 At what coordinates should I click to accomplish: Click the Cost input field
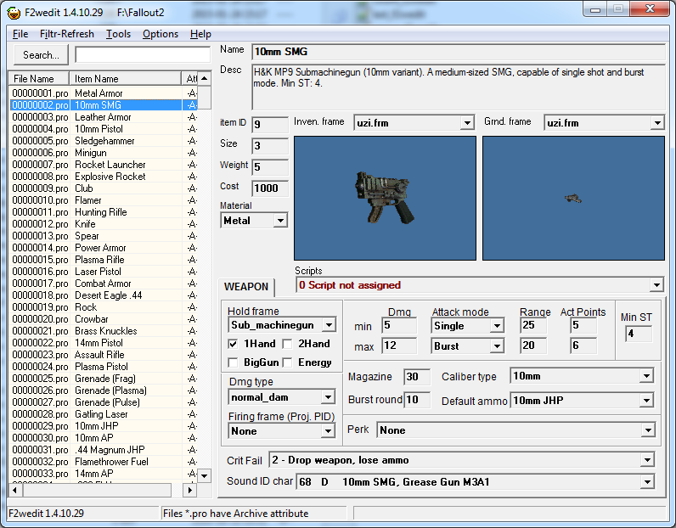tap(270, 188)
